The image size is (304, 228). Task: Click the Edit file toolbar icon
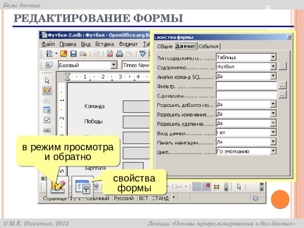pyautogui.click(x=96, y=54)
